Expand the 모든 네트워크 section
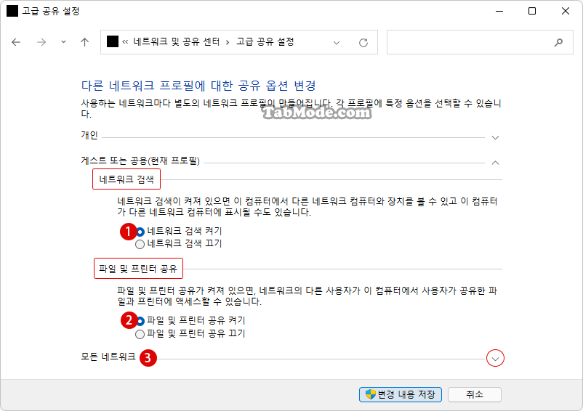583x411 pixels. point(495,359)
